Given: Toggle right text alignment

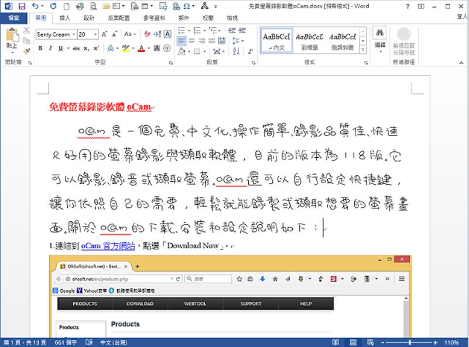Looking at the screenshot, I should click(x=201, y=41).
